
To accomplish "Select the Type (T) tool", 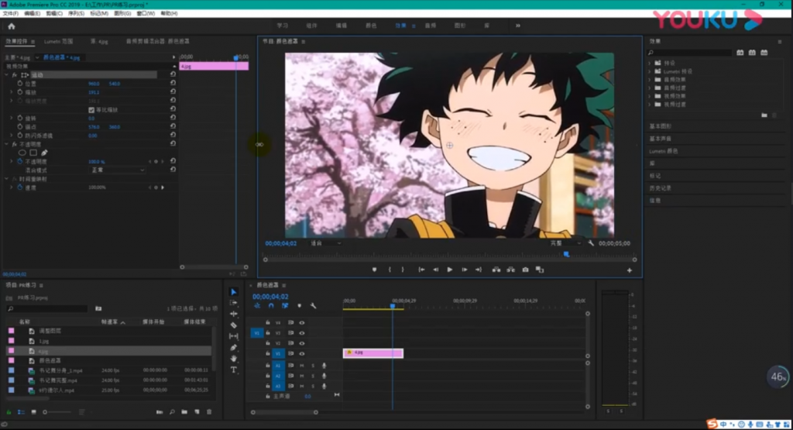I will (x=234, y=370).
